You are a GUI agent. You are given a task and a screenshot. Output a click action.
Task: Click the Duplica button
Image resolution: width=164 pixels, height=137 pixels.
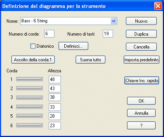click(141, 34)
